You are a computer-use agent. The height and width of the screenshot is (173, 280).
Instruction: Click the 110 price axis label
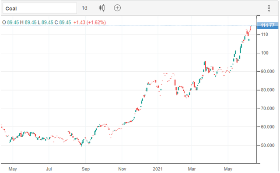click(x=264, y=35)
